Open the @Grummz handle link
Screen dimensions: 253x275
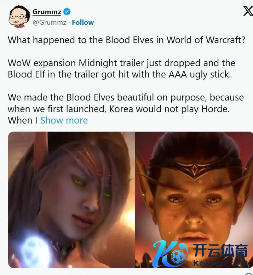[50, 22]
